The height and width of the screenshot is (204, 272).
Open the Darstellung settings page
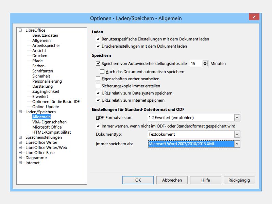pyautogui.click(x=42, y=86)
